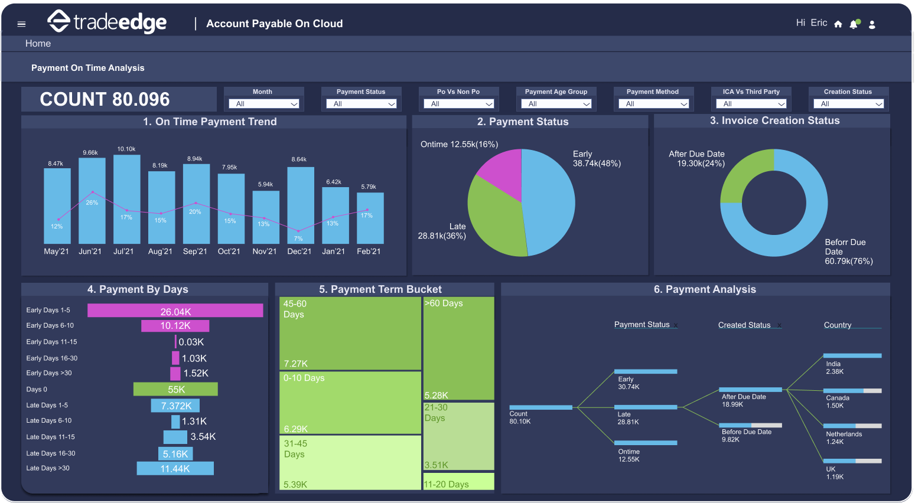Select the Early node in Payment Analysis
This screenshot has width=915, height=503.
(x=645, y=371)
